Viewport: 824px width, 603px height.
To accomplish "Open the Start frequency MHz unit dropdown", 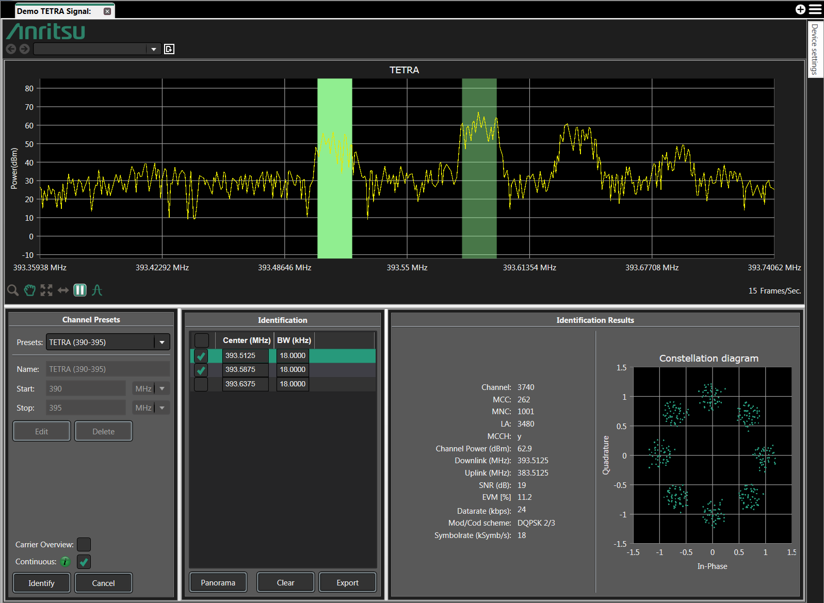I will coord(162,389).
